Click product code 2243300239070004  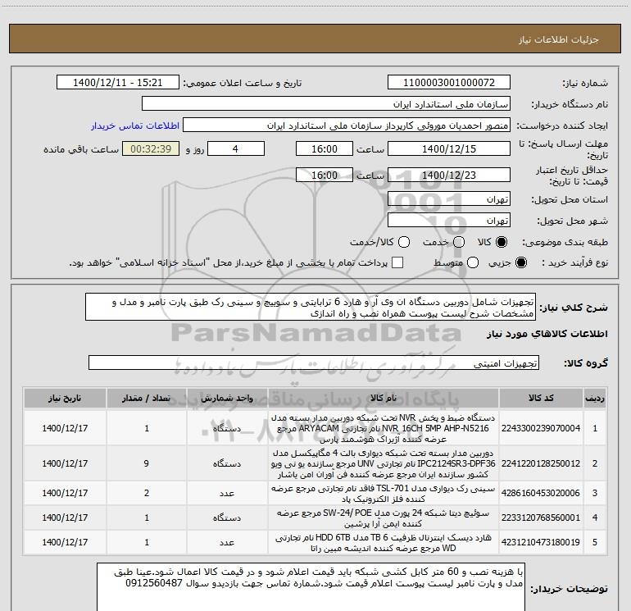pos(541,428)
